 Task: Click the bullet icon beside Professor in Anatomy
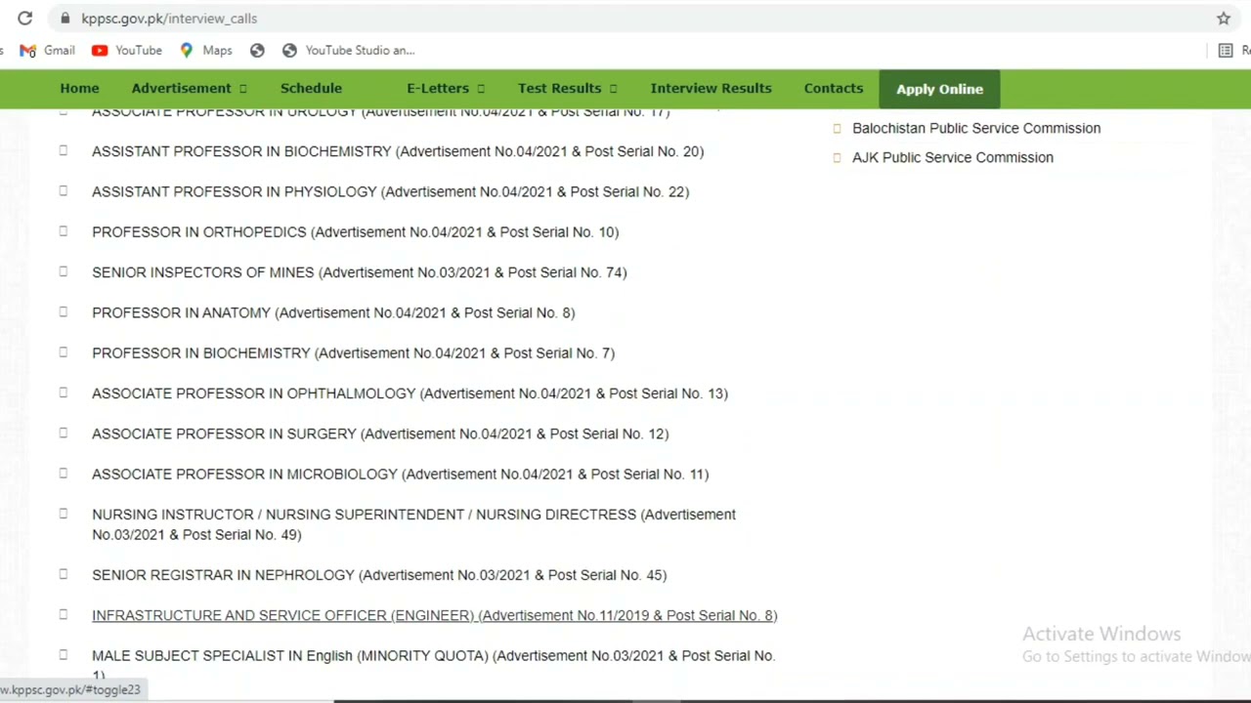[x=64, y=311]
